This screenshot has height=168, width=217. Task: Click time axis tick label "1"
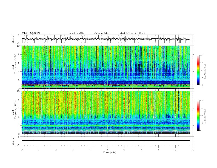click(39, 150)
